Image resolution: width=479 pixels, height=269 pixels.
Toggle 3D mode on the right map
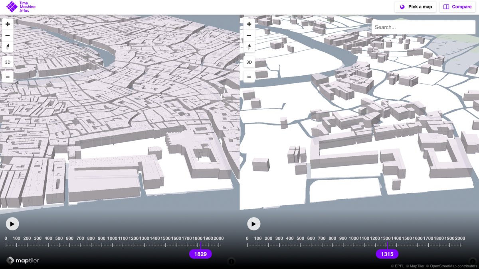pos(249,62)
